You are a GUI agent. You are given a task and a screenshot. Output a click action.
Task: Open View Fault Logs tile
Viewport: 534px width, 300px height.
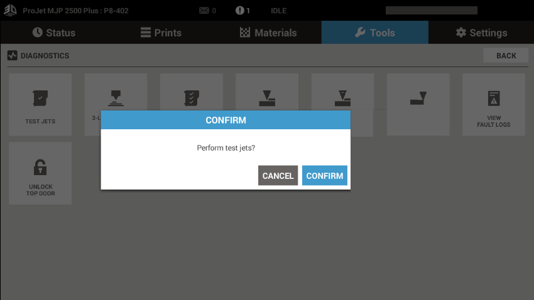494,104
